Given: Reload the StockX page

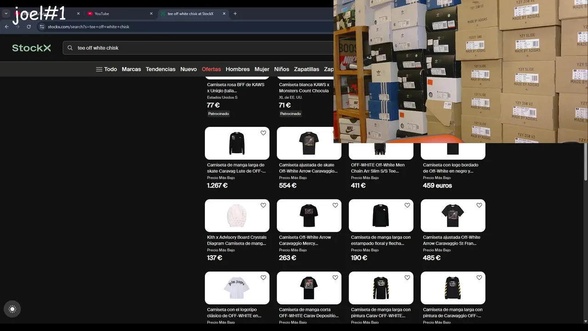Looking at the screenshot, I should click(29, 27).
